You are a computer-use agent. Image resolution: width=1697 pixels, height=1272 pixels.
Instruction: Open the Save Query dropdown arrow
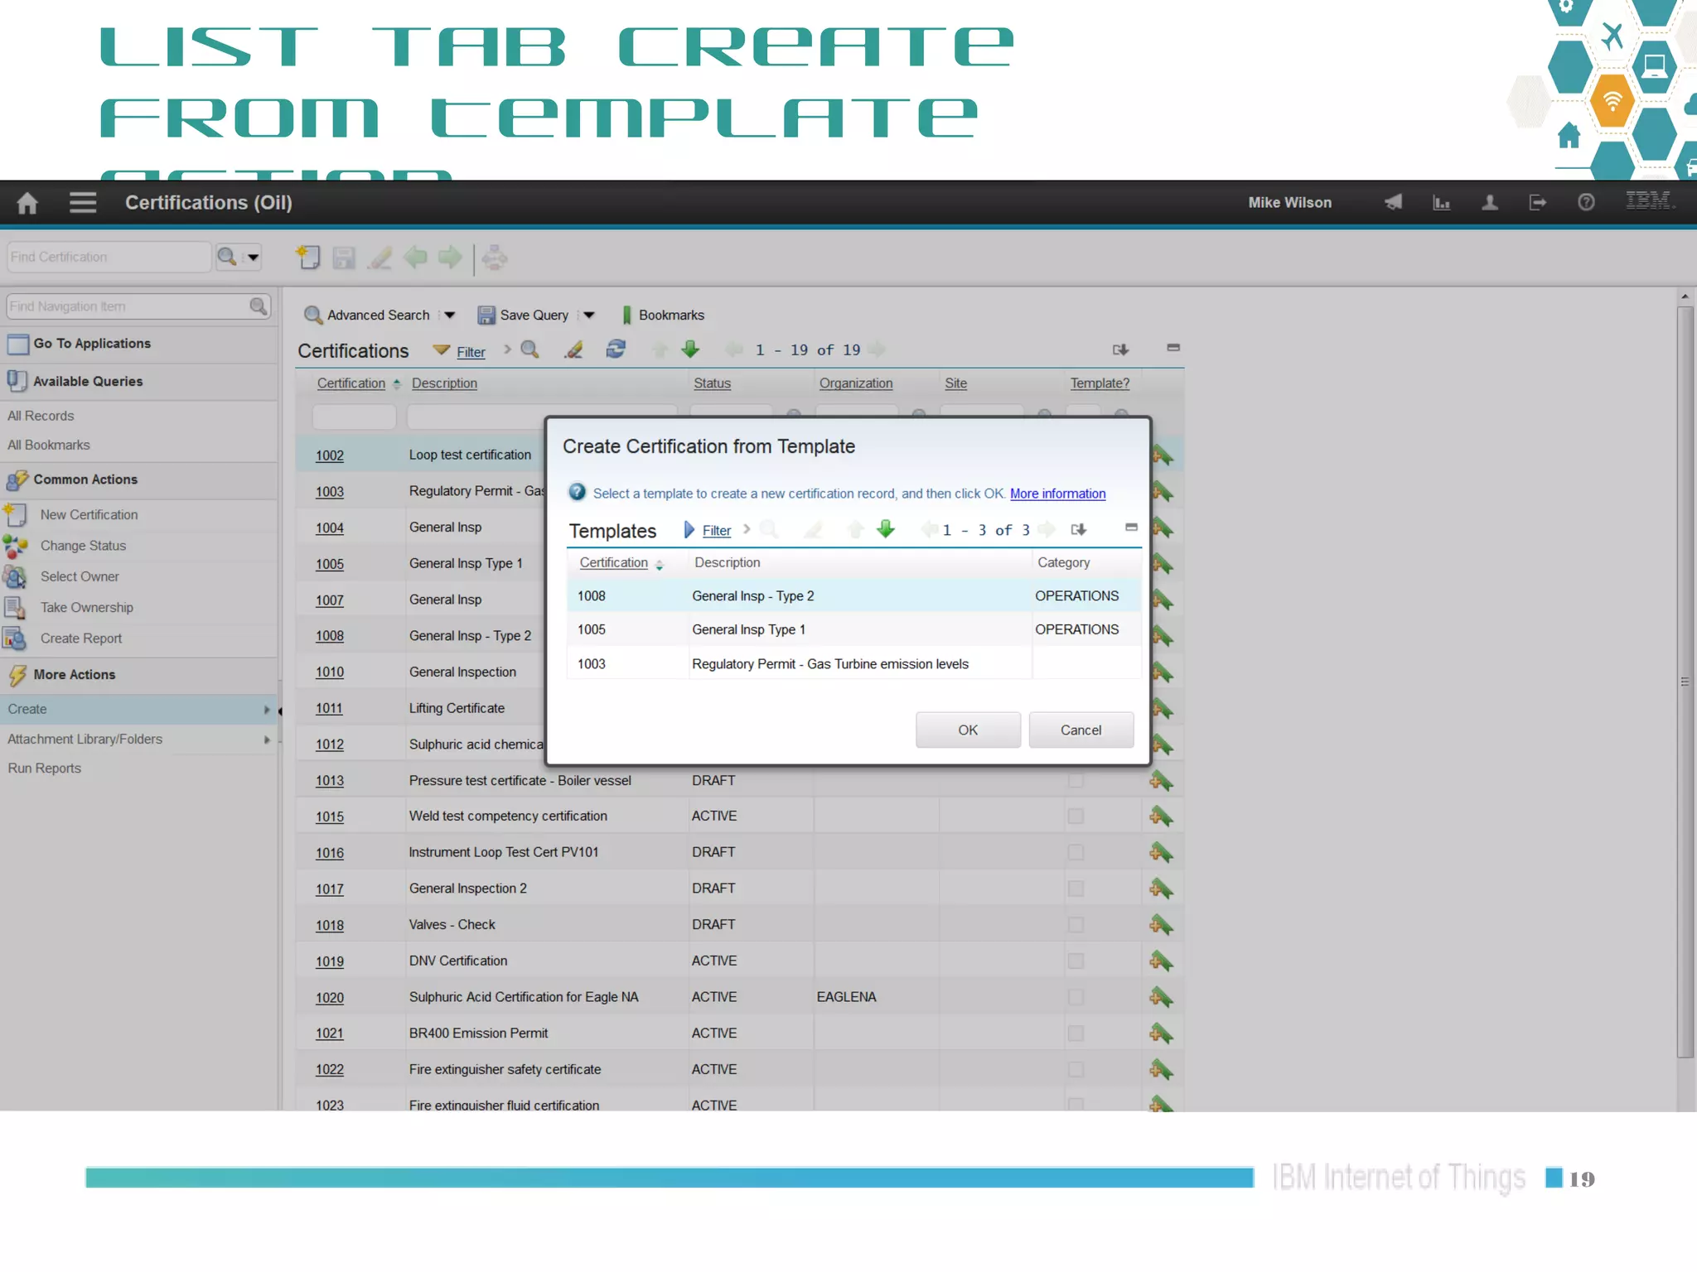tap(589, 316)
